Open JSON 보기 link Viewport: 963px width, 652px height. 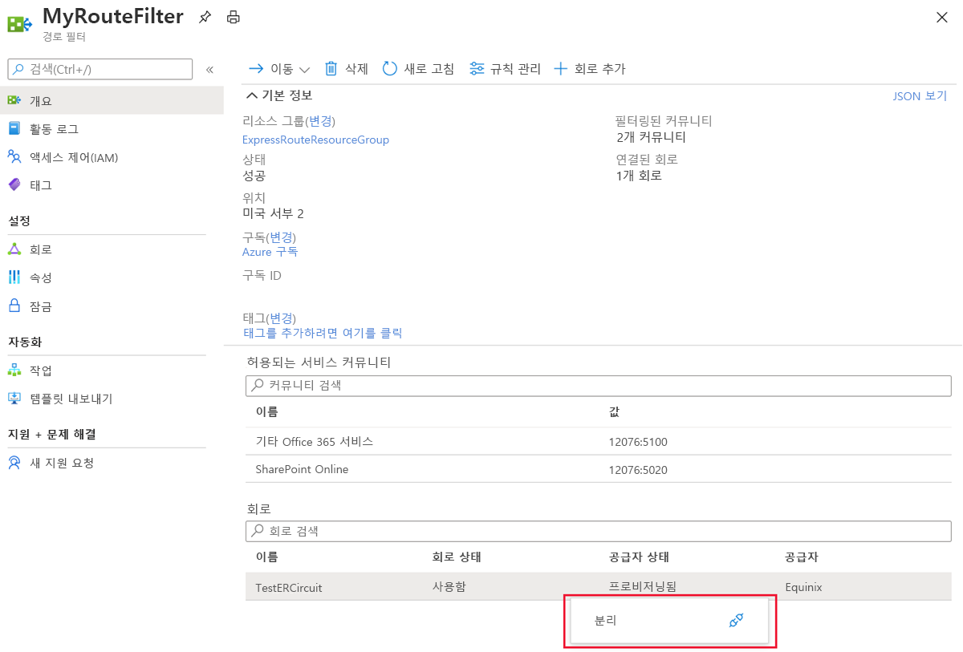pyautogui.click(x=920, y=95)
